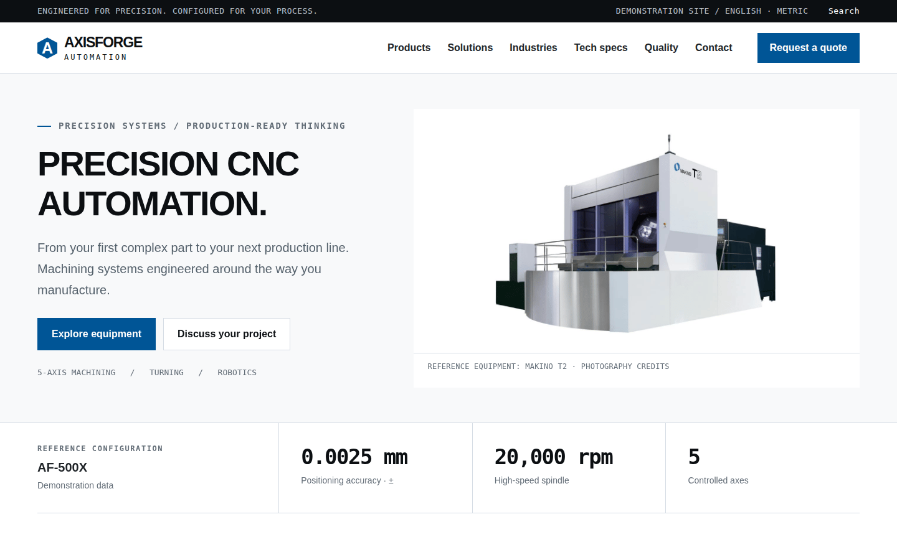Click the 'PRECISION CNC AUTOMATION.' headline
Image resolution: width=897 pixels, height=560 pixels.
[x=168, y=184]
